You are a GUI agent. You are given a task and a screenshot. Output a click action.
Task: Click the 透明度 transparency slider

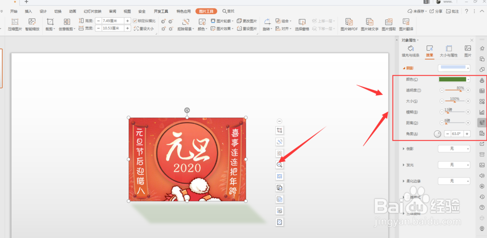[x=455, y=90]
